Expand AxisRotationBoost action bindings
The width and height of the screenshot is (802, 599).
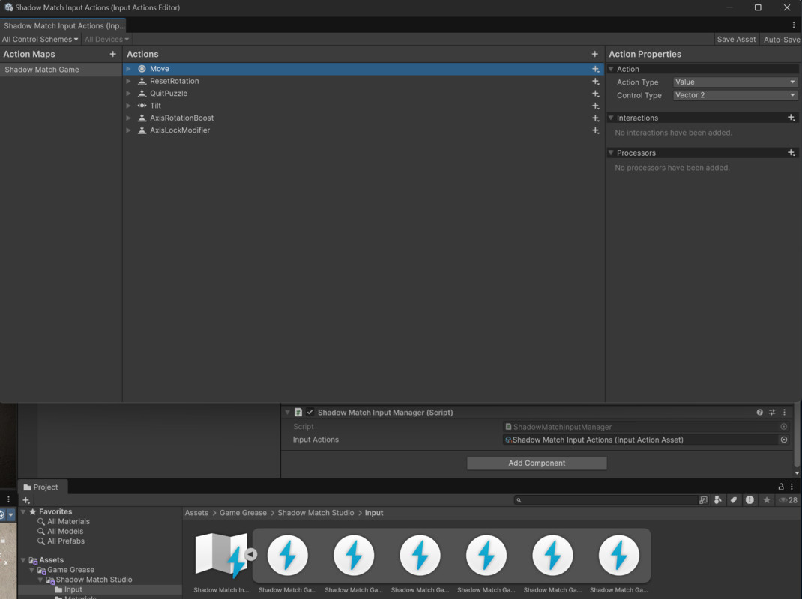pos(129,118)
